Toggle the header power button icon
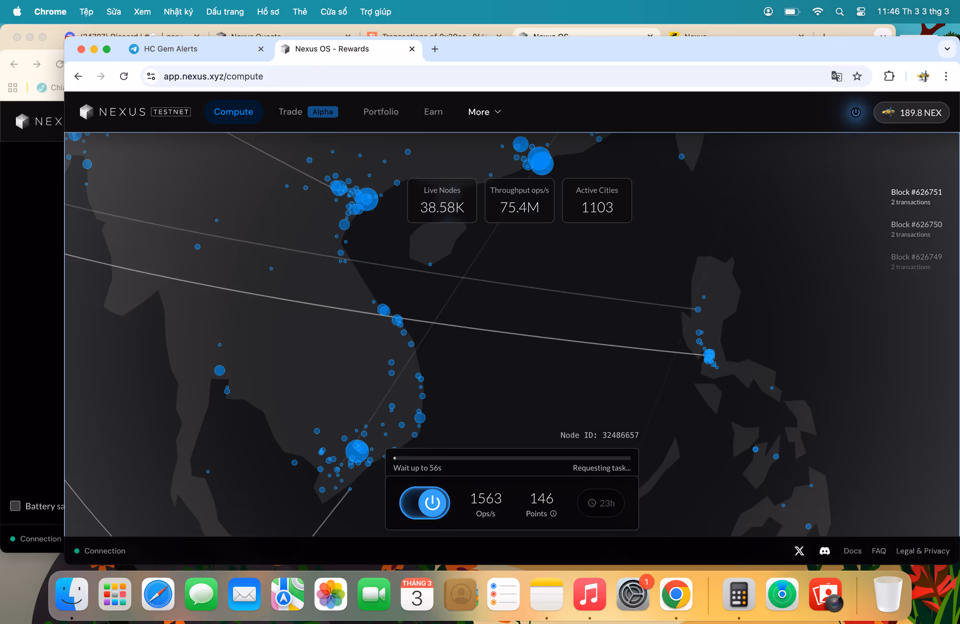 point(855,112)
